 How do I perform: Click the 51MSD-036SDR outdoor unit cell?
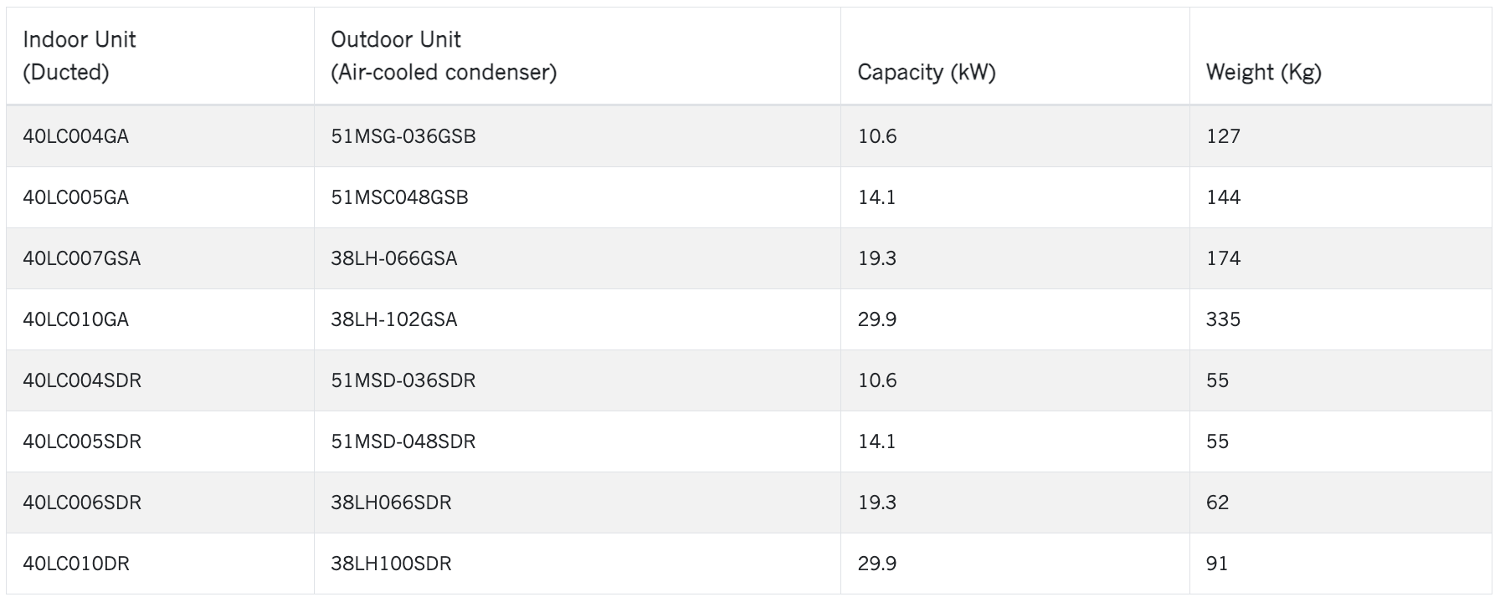click(578, 380)
